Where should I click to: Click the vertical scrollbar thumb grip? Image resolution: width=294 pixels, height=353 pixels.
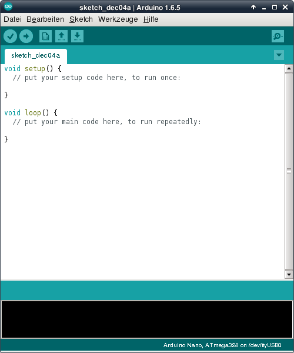pos(289,171)
